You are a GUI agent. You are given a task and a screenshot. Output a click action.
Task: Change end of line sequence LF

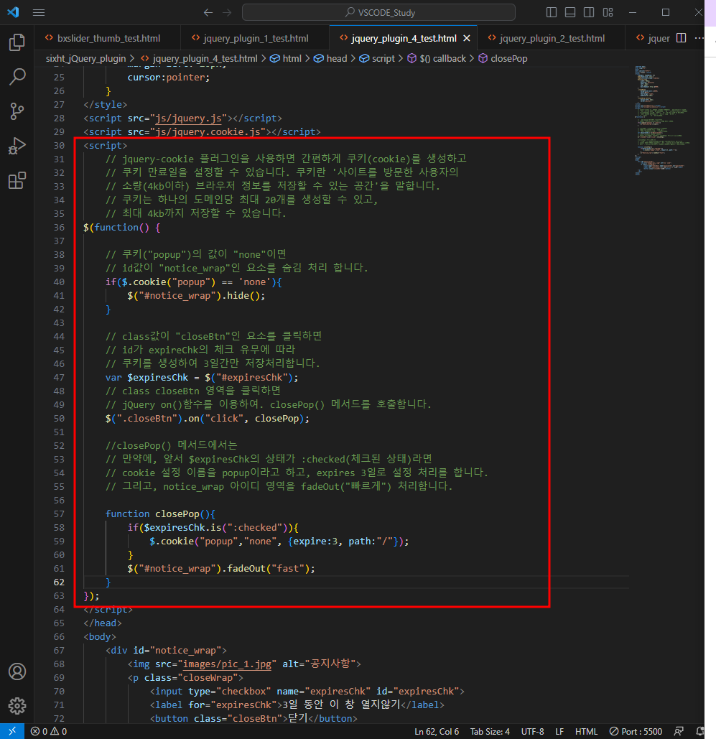pos(559,731)
